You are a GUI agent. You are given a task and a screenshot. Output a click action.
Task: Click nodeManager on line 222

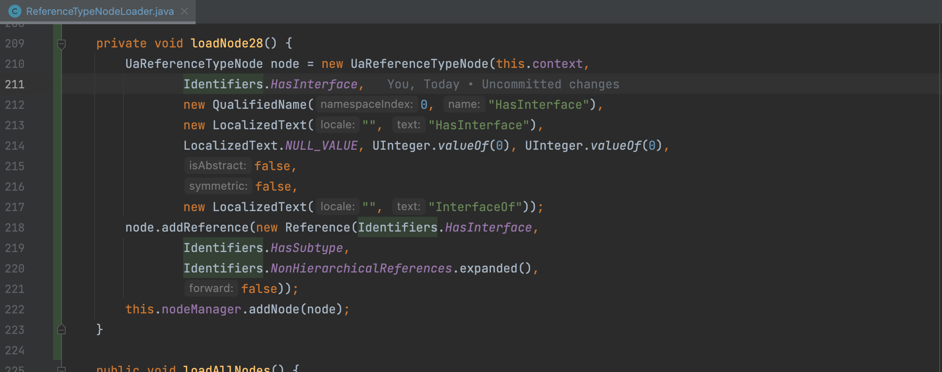click(x=201, y=309)
